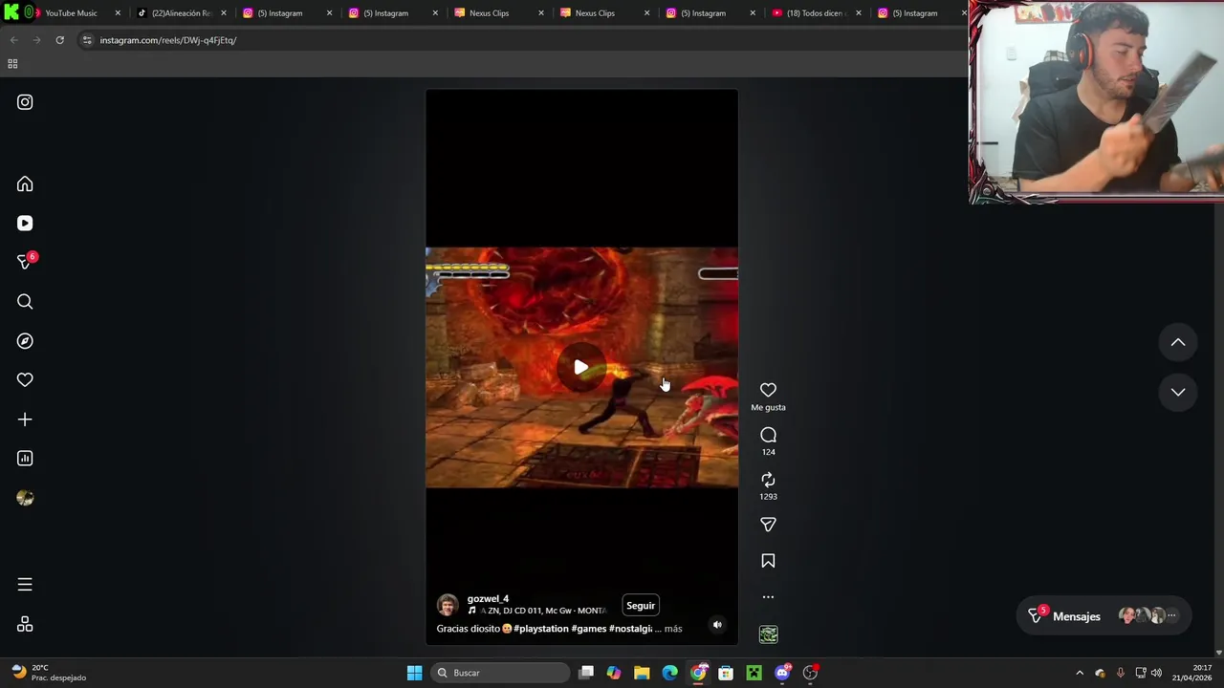Screen dimensions: 1224x688
Task: Expand hidden system tray icons
Action: [x=1080, y=673]
